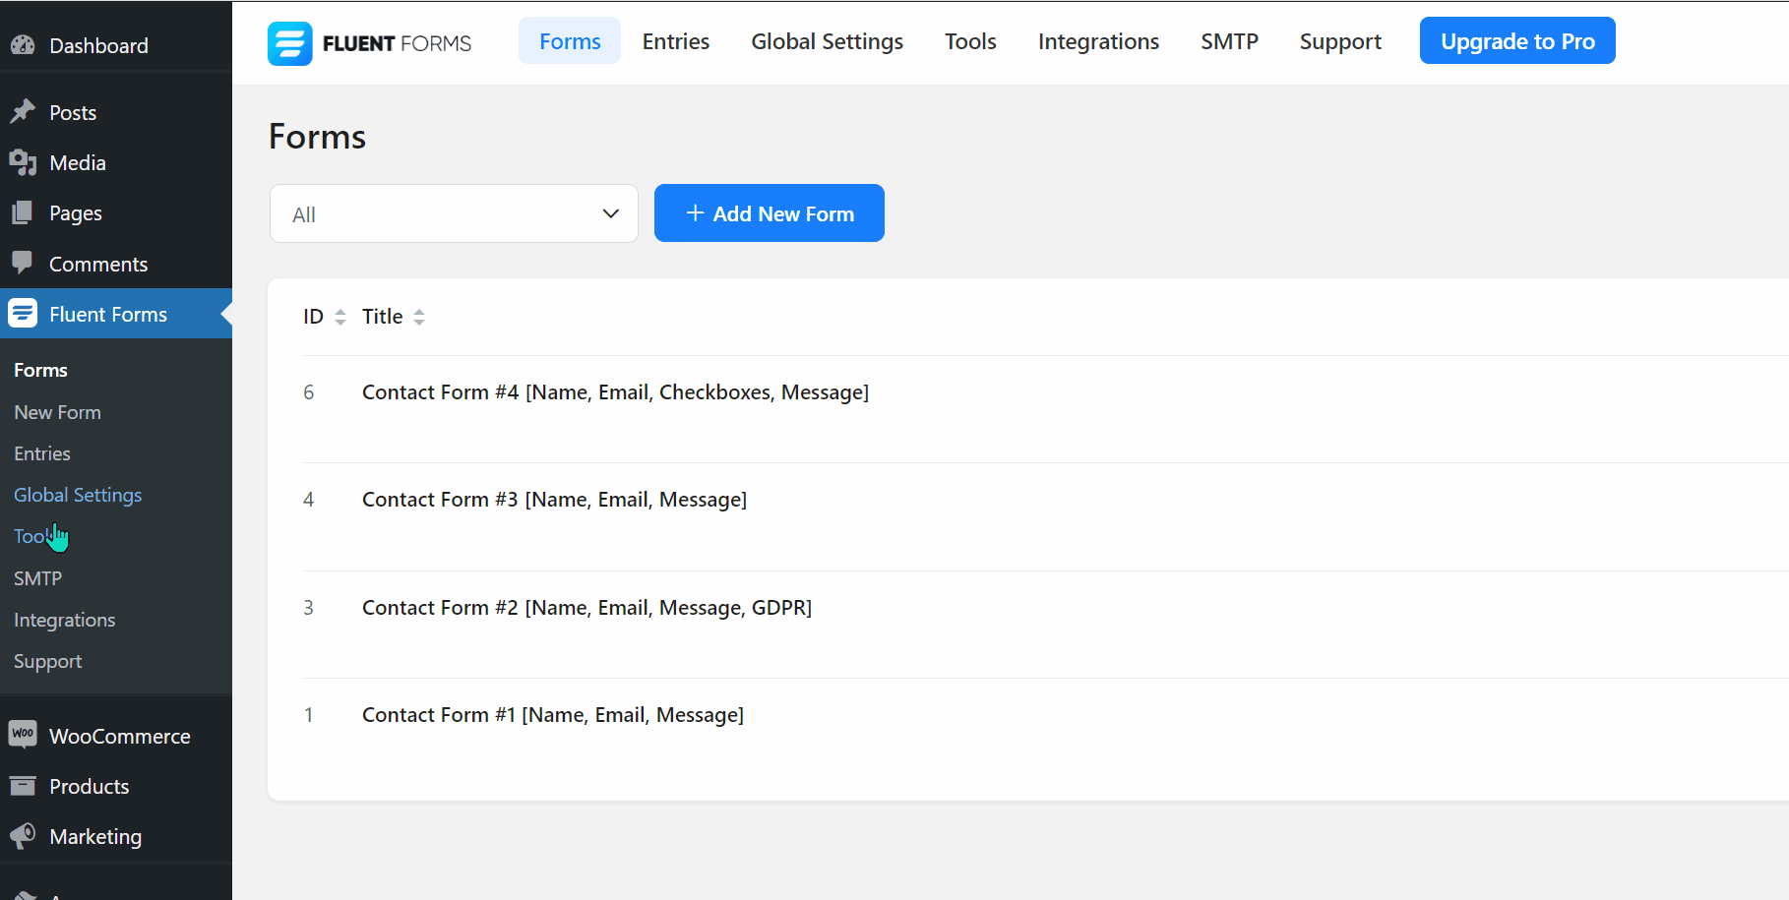Open Integrations submenu item in sidebar
Viewport: 1789px width, 900px height.
point(64,620)
